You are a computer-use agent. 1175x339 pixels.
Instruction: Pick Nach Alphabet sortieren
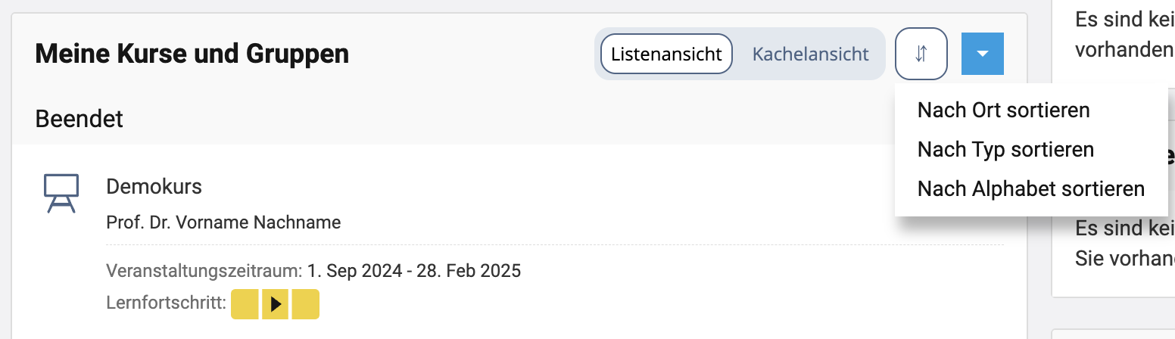point(1030,188)
